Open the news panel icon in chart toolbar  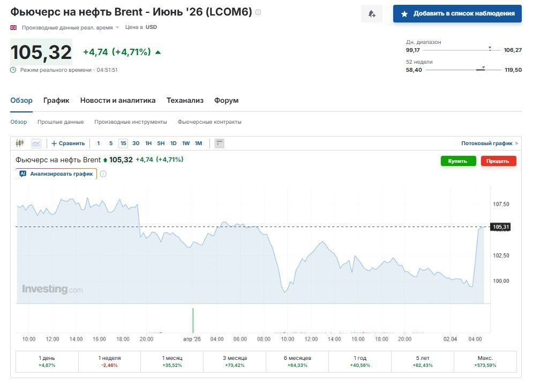click(219, 143)
